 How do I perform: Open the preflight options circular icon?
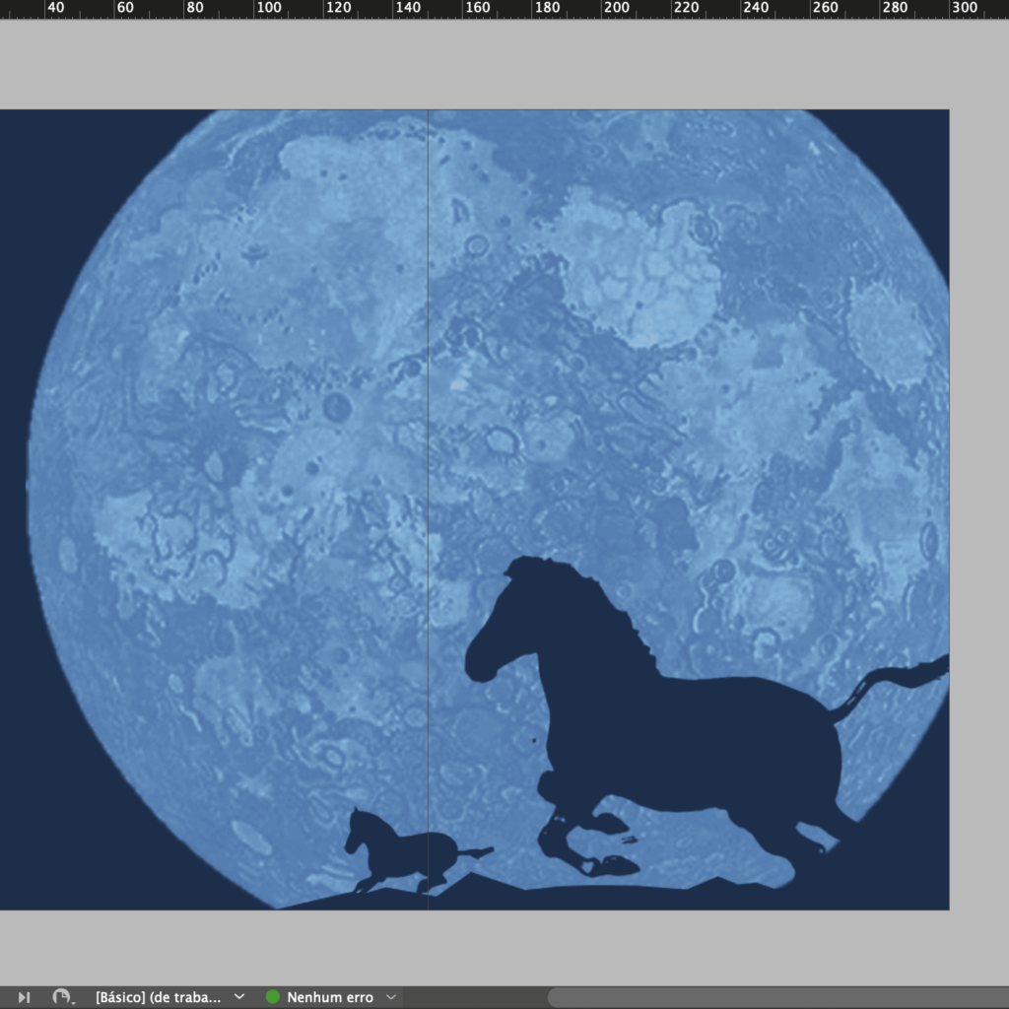click(x=62, y=997)
